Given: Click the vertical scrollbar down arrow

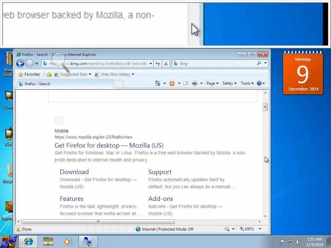Looking at the screenshot, I should pyautogui.click(x=265, y=216).
